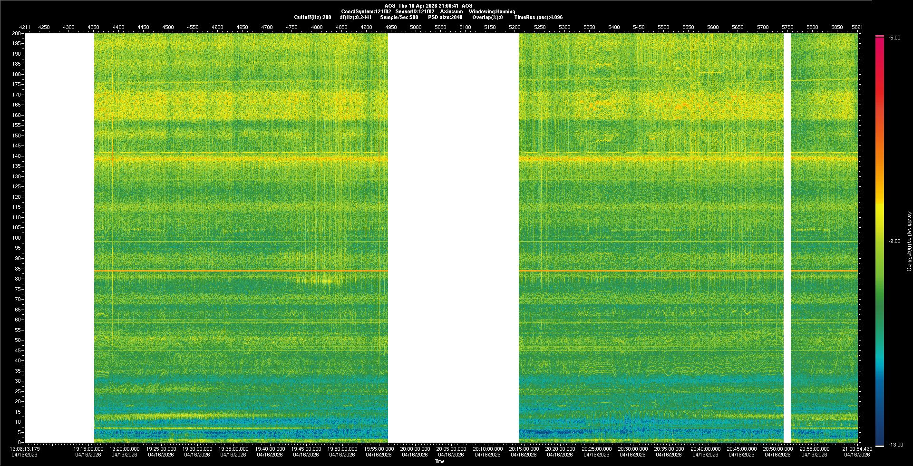This screenshot has width=913, height=466.
Task: Click the 20:15:00.000 time axis label
Action: click(x=524, y=449)
